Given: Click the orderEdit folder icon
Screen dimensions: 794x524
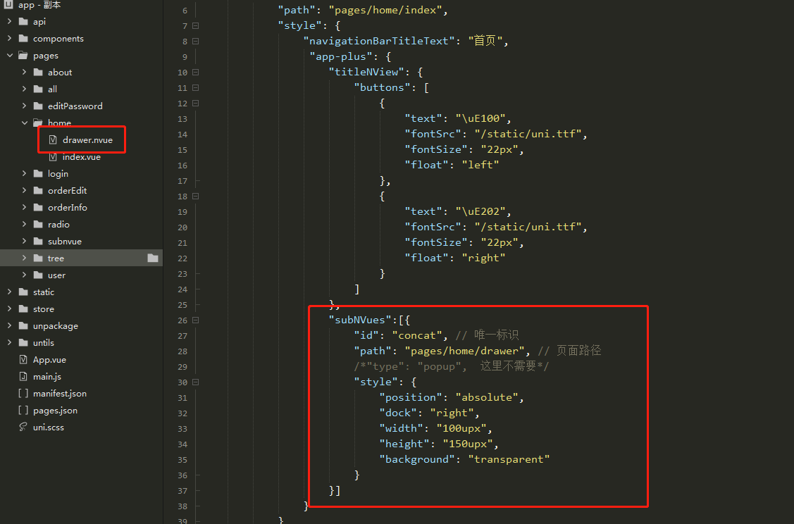Looking at the screenshot, I should point(38,190).
